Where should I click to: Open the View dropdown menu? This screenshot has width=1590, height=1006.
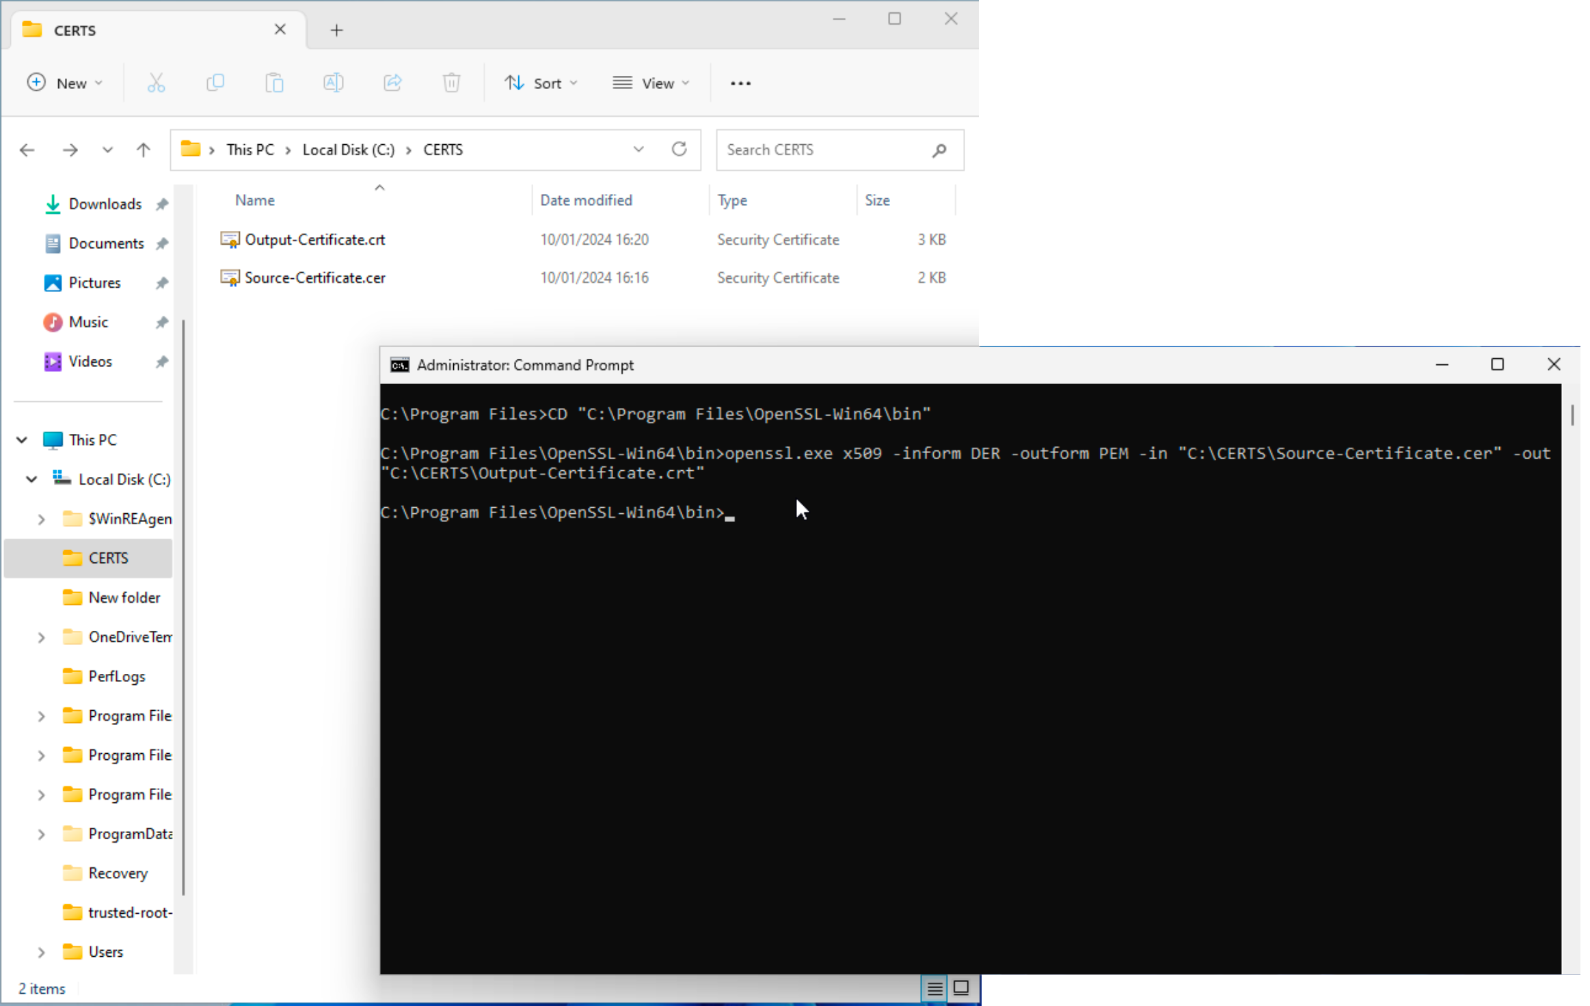click(x=651, y=83)
